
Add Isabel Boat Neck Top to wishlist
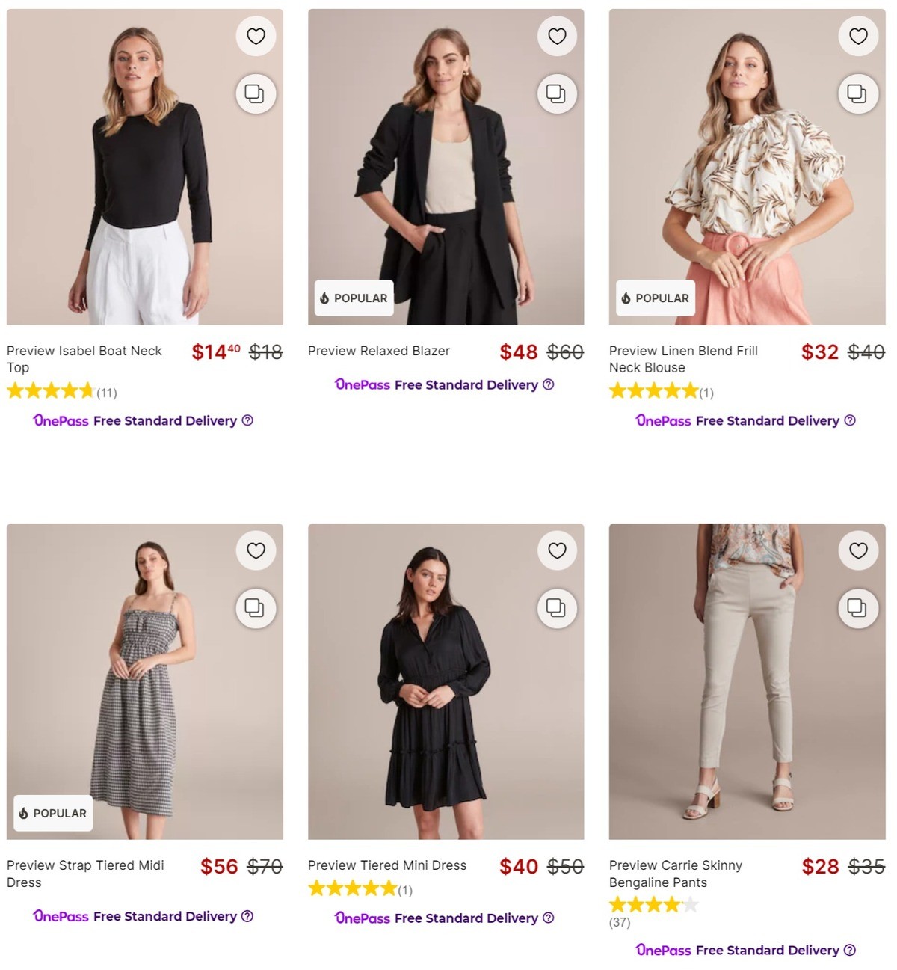(x=256, y=35)
